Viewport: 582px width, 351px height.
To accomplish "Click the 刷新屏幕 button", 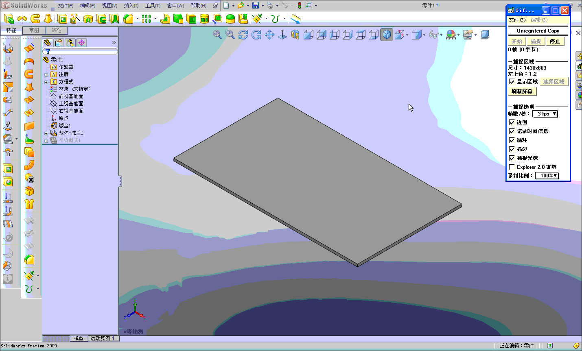I will [x=522, y=92].
